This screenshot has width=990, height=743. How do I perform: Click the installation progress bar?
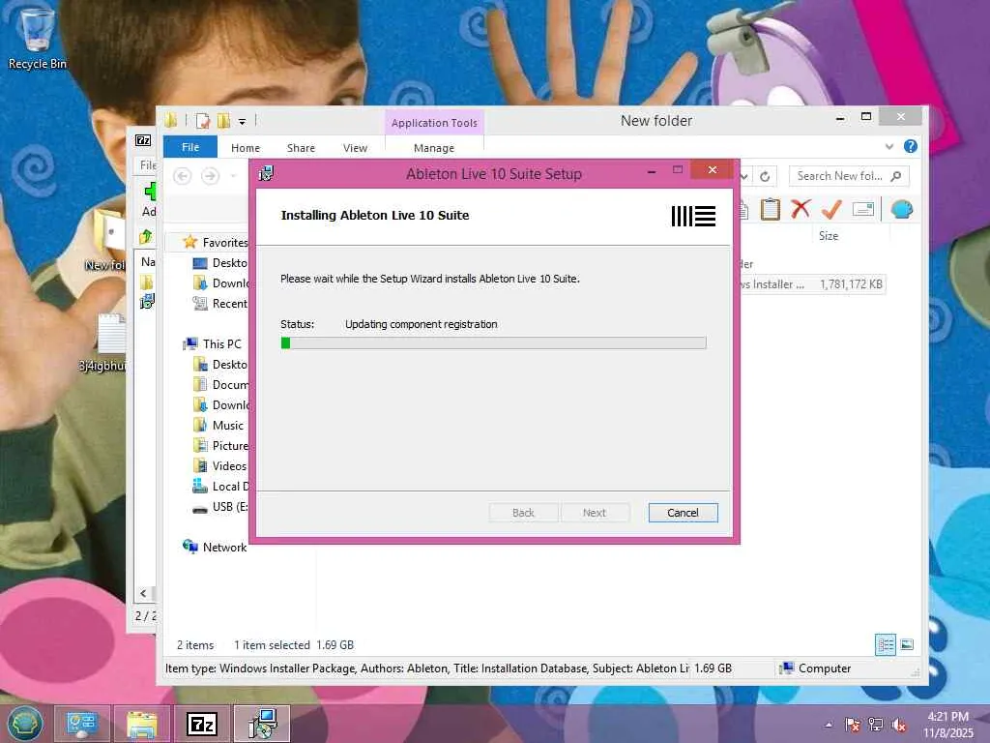493,342
